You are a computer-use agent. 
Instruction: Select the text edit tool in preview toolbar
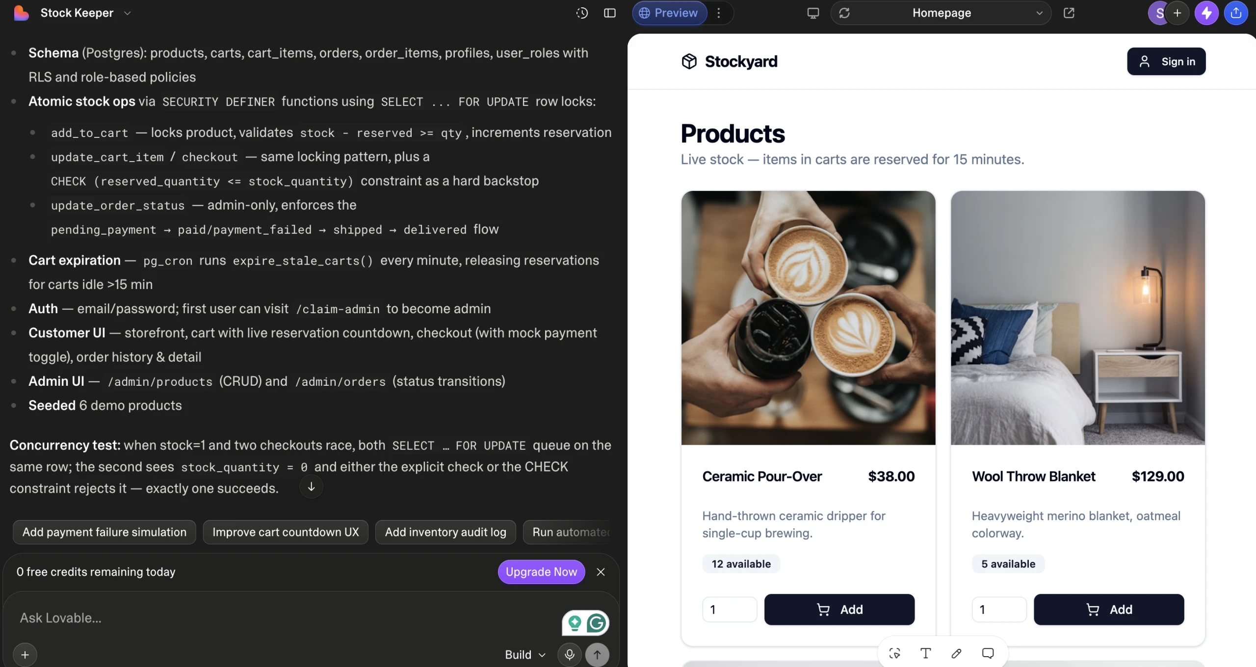point(925,653)
